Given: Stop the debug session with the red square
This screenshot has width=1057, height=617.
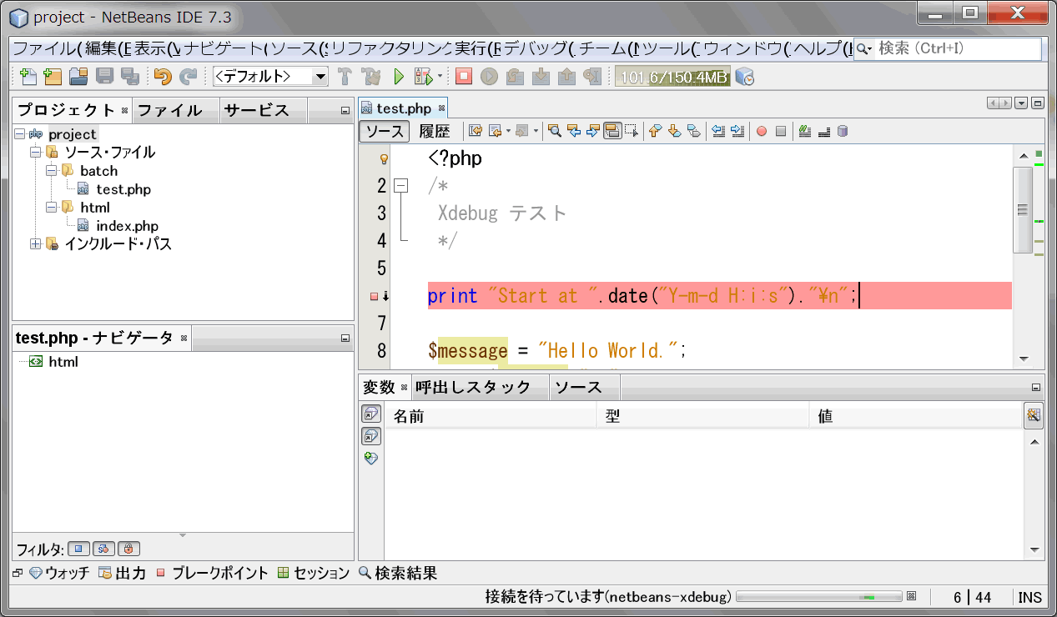Looking at the screenshot, I should pyautogui.click(x=464, y=77).
